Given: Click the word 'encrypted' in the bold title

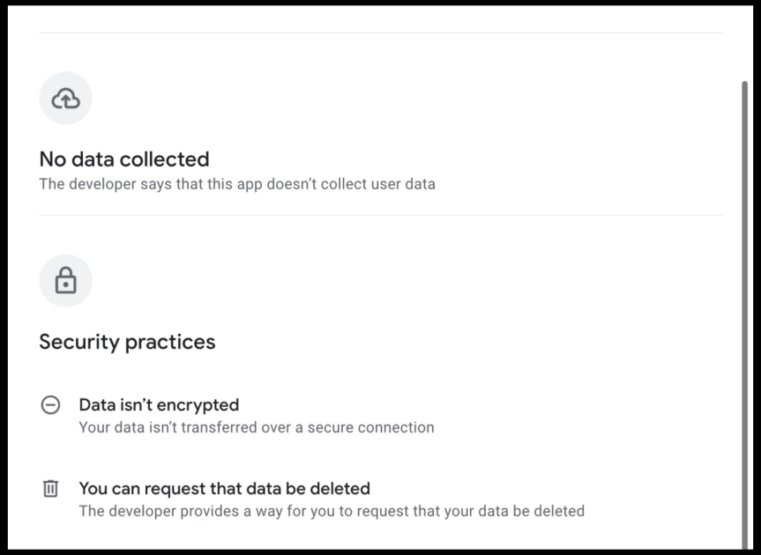Looking at the screenshot, I should click(202, 405).
